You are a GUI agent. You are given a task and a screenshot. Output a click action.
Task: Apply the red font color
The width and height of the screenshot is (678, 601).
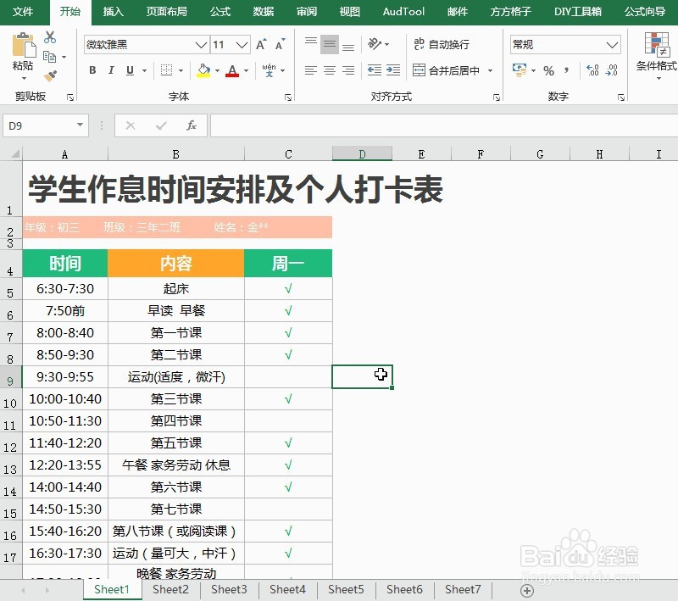[231, 70]
